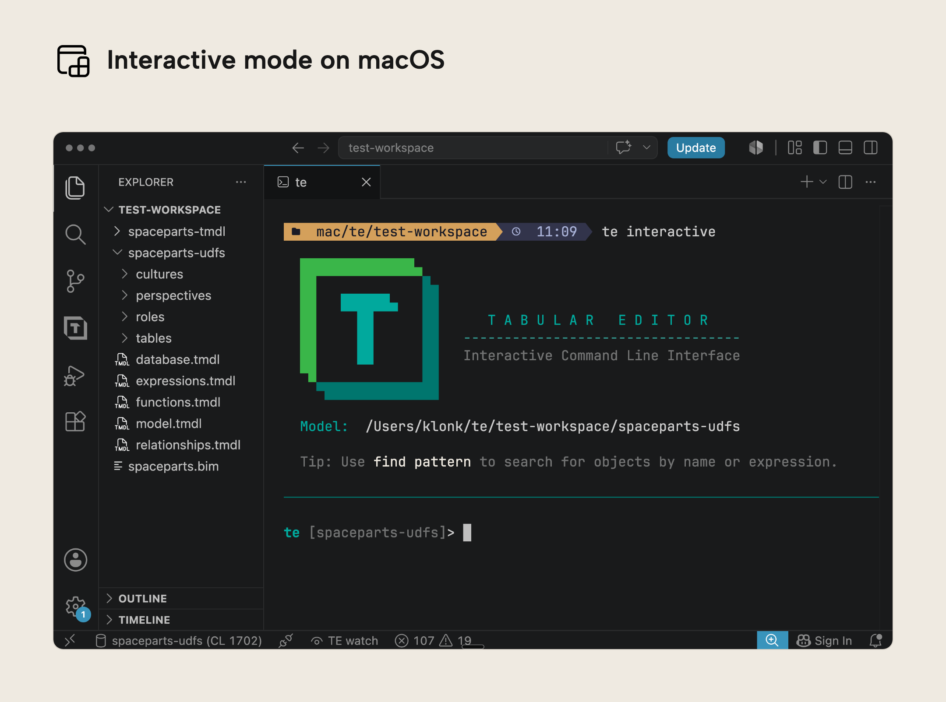Open the Source Control view icon
The image size is (946, 702).
coord(75,281)
